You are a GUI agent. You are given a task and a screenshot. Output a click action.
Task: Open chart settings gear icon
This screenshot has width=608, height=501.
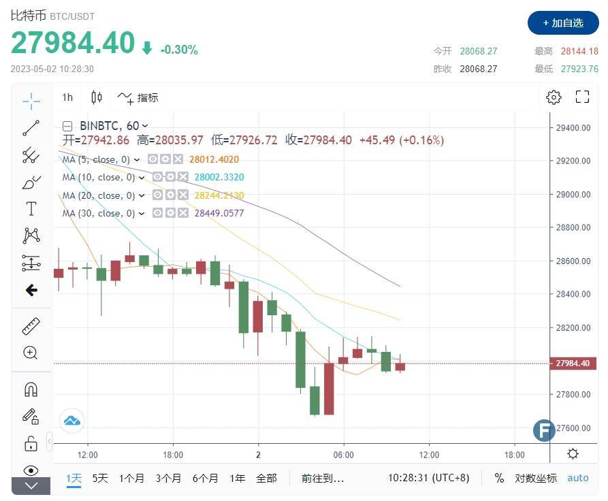coord(554,97)
